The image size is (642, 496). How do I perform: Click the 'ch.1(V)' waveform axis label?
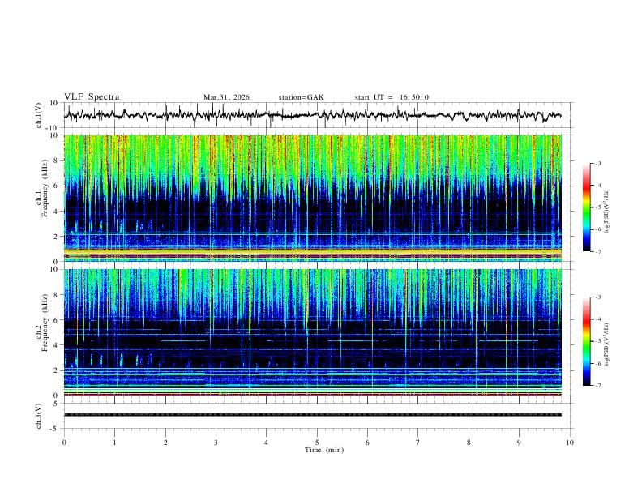click(x=39, y=115)
